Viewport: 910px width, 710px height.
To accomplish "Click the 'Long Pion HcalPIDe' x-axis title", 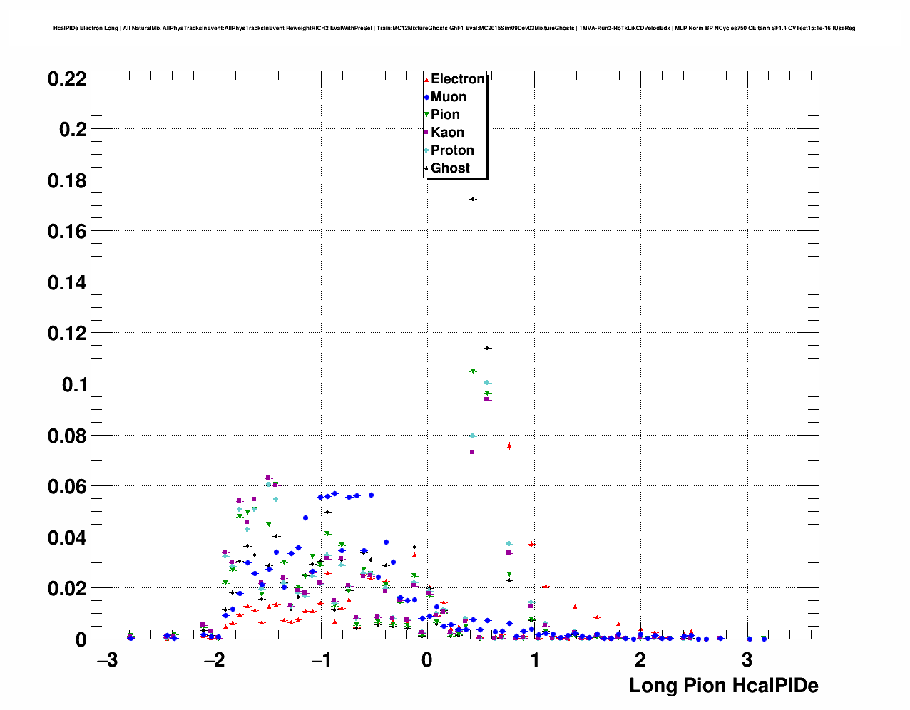I will click(x=723, y=686).
